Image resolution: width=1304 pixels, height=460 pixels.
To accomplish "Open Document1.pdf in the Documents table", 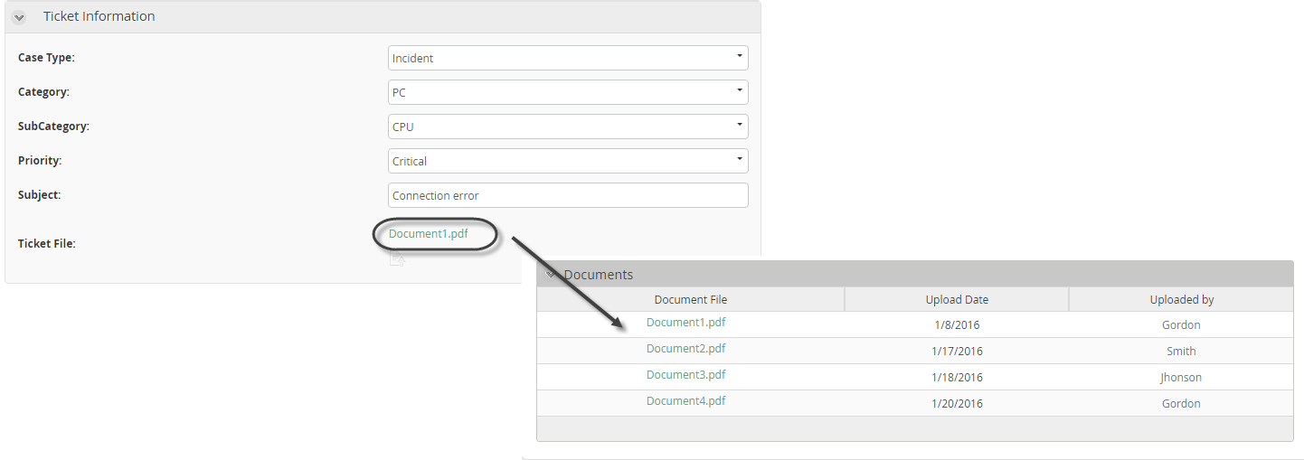I will (686, 323).
